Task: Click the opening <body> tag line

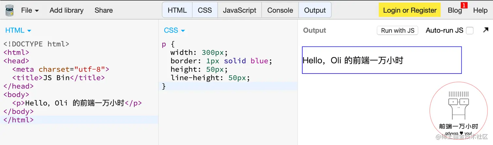Action: 16,95
